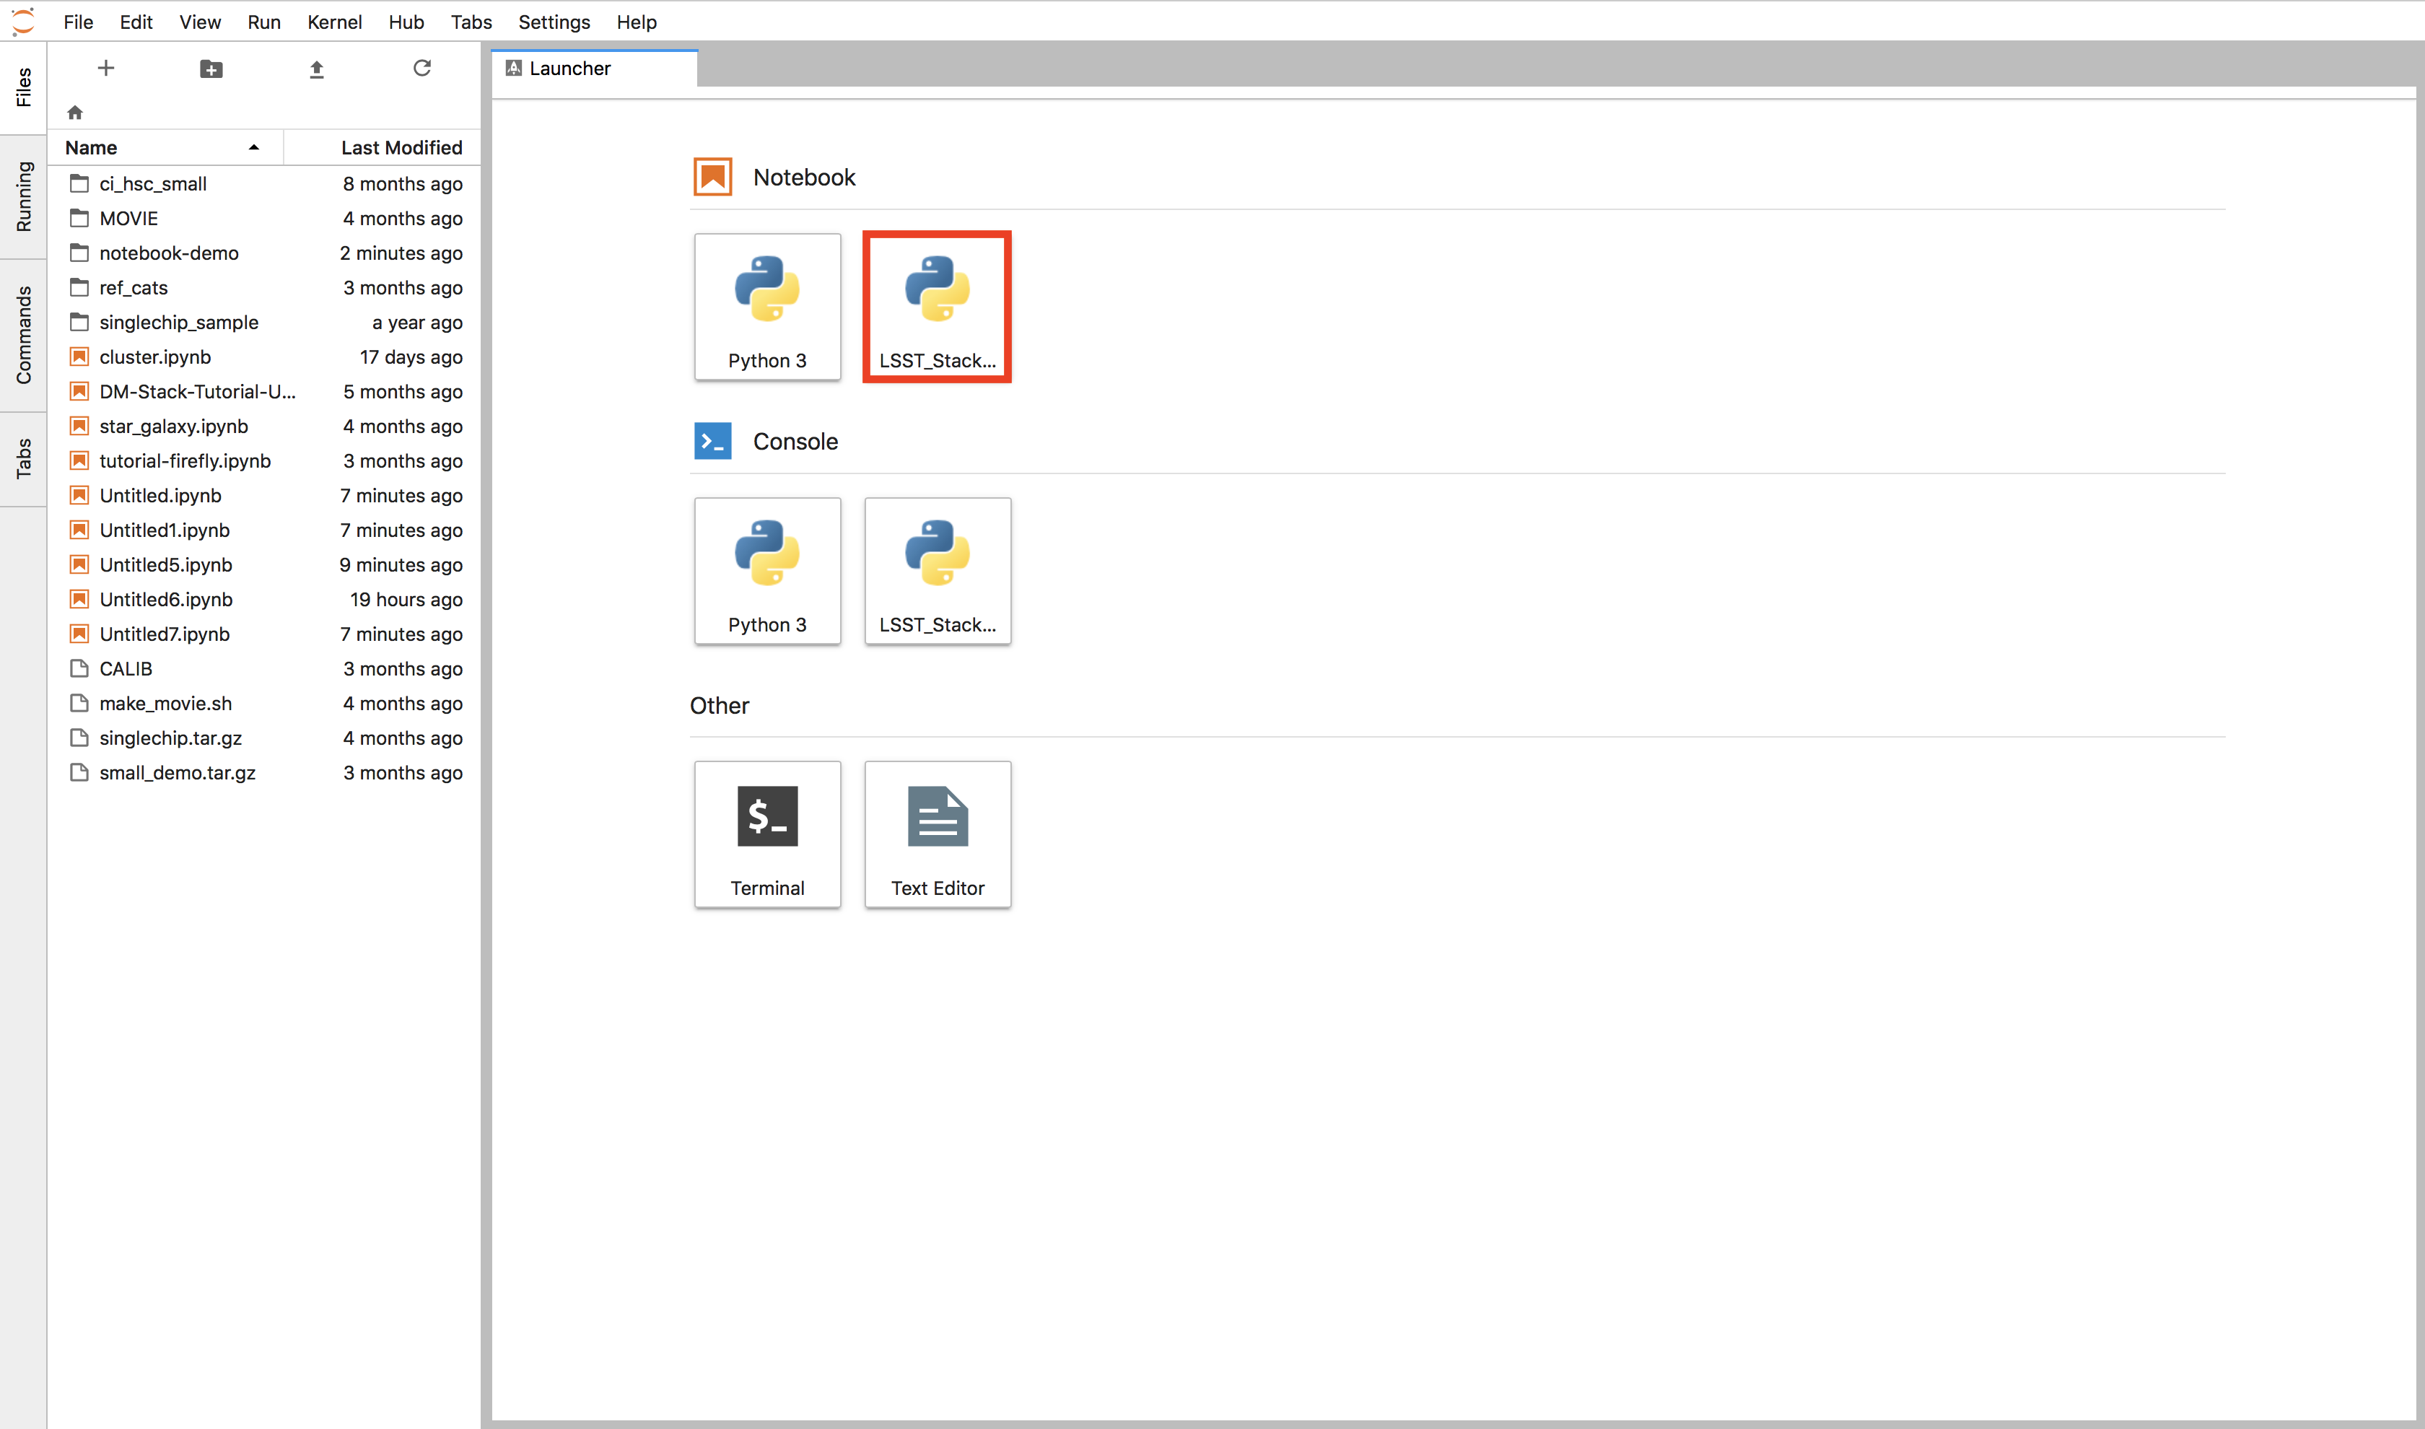Open an LSST_Stack console

938,571
